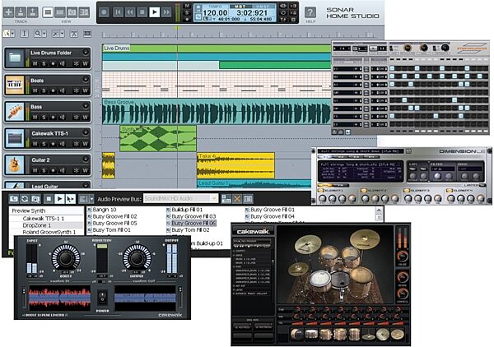
Task: Click Return to Start in transport
Action: coord(118,12)
